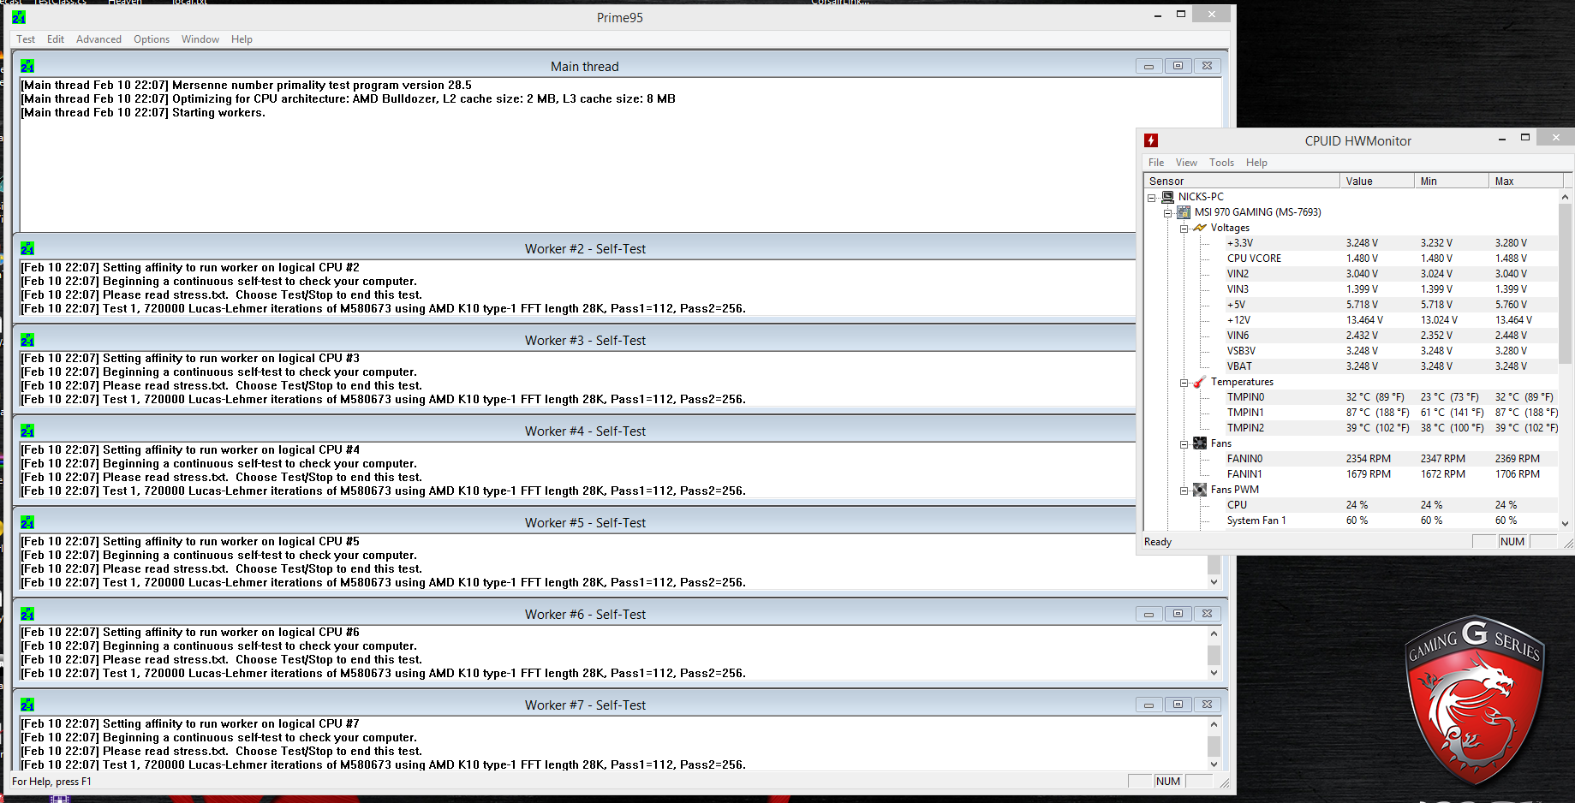Viewport: 1575px width, 803px height.
Task: Click the Worker #7 window icon
Action: pos(27,705)
